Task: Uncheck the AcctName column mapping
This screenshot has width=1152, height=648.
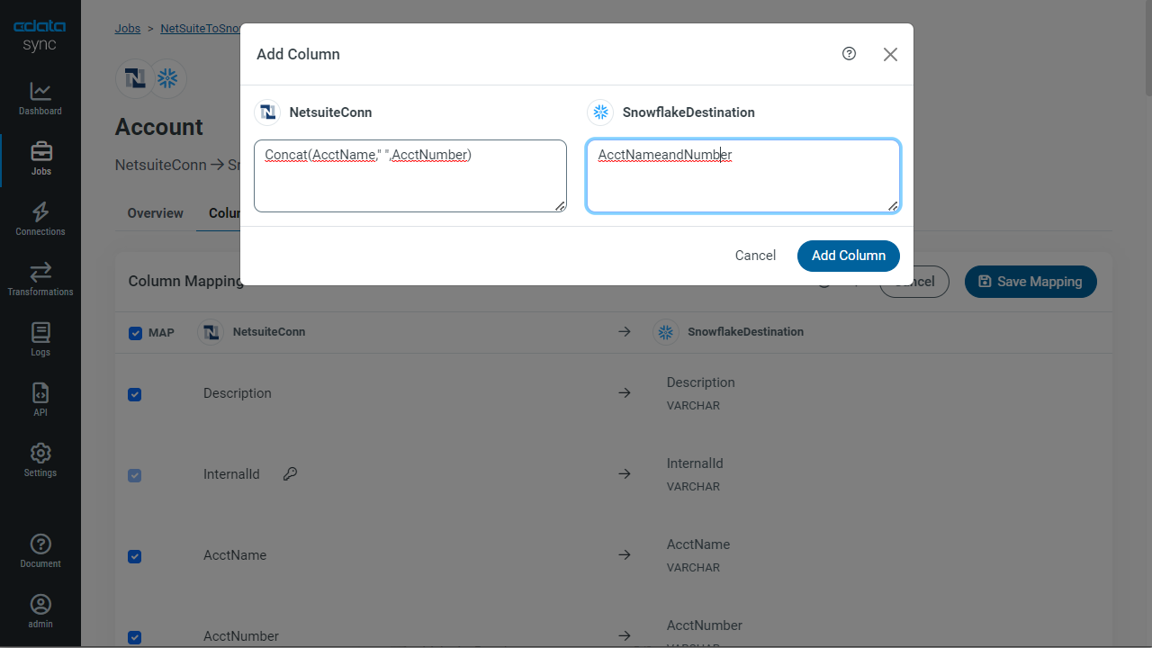Action: pyautogui.click(x=135, y=556)
